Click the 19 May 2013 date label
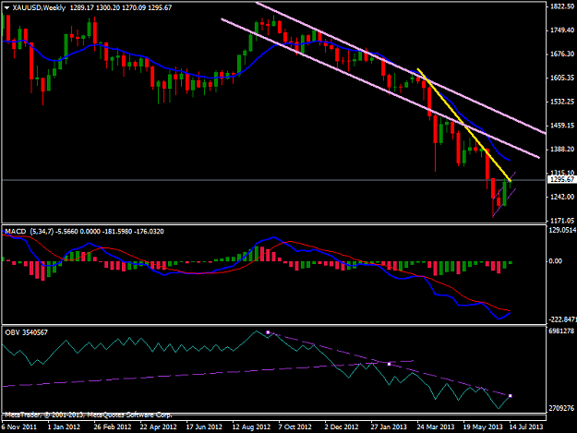 point(483,427)
